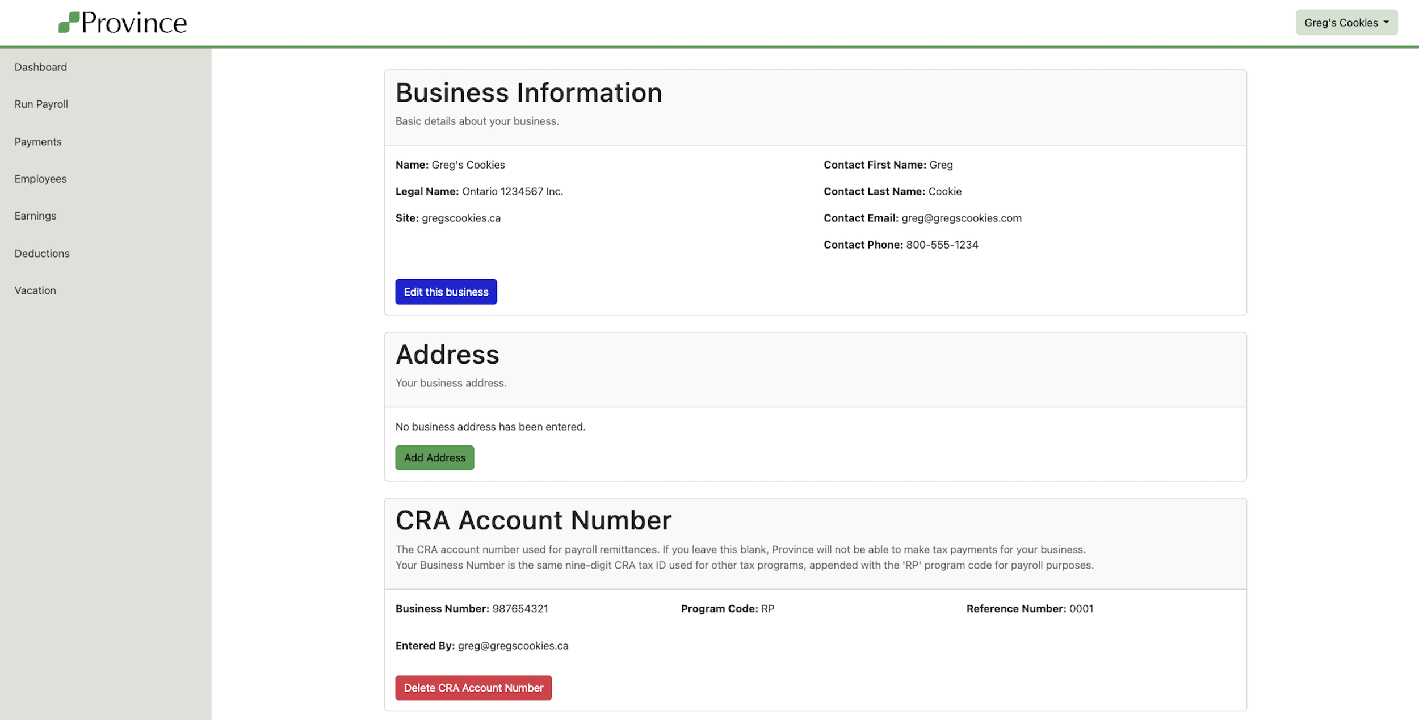The height and width of the screenshot is (720, 1419).
Task: Click the Entered By email address
Action: [x=513, y=646]
